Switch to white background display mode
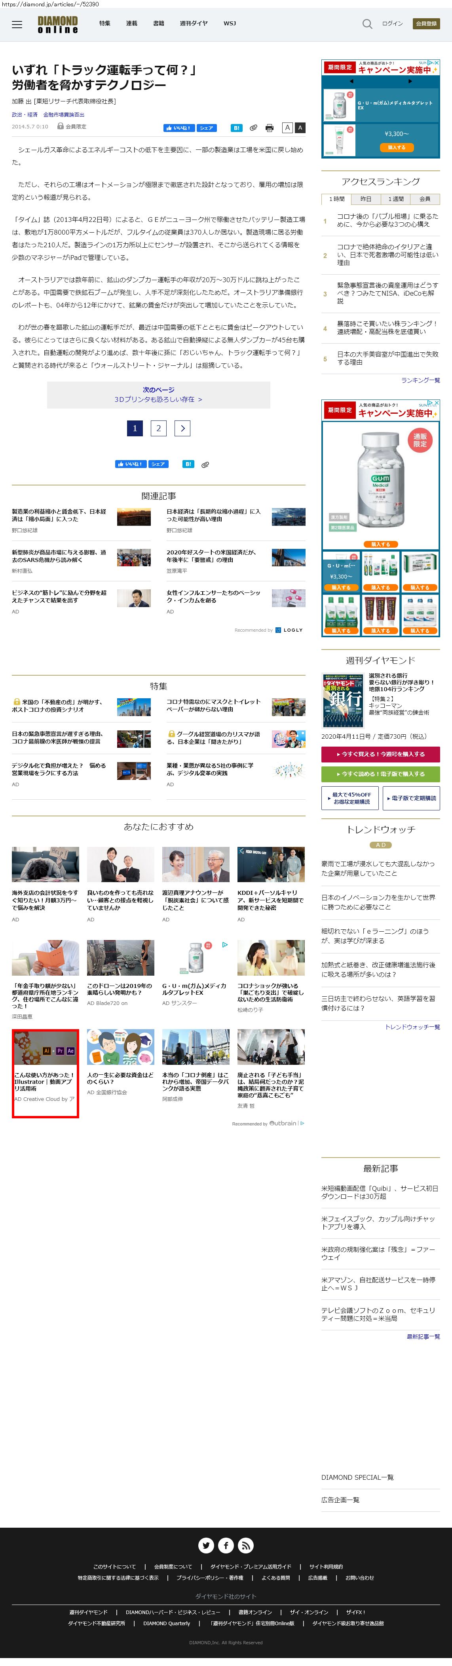 287,128
